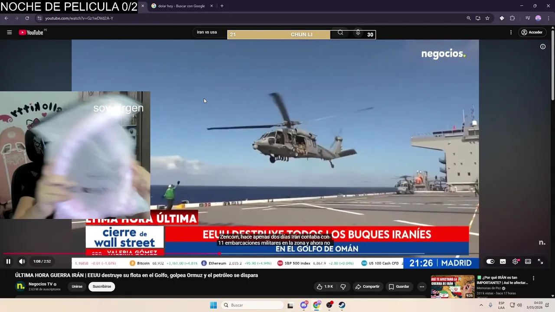
Task: Bookmark this page with the star
Action: [x=487, y=18]
